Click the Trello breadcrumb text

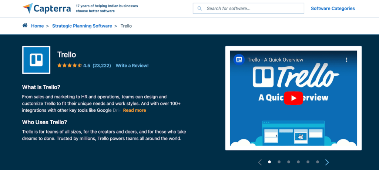(126, 26)
